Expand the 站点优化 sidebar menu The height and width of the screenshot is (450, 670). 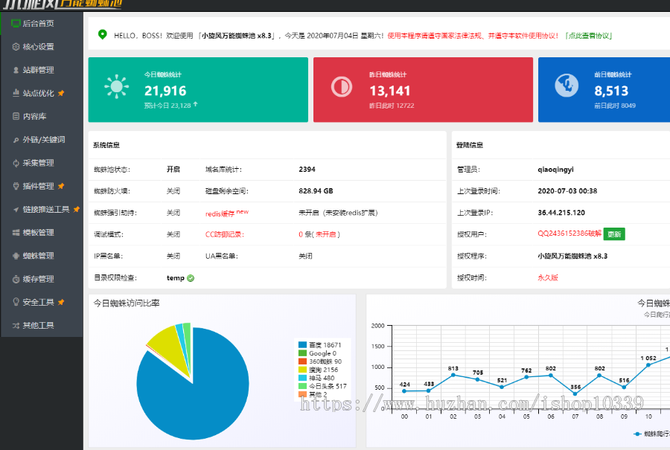tap(38, 93)
